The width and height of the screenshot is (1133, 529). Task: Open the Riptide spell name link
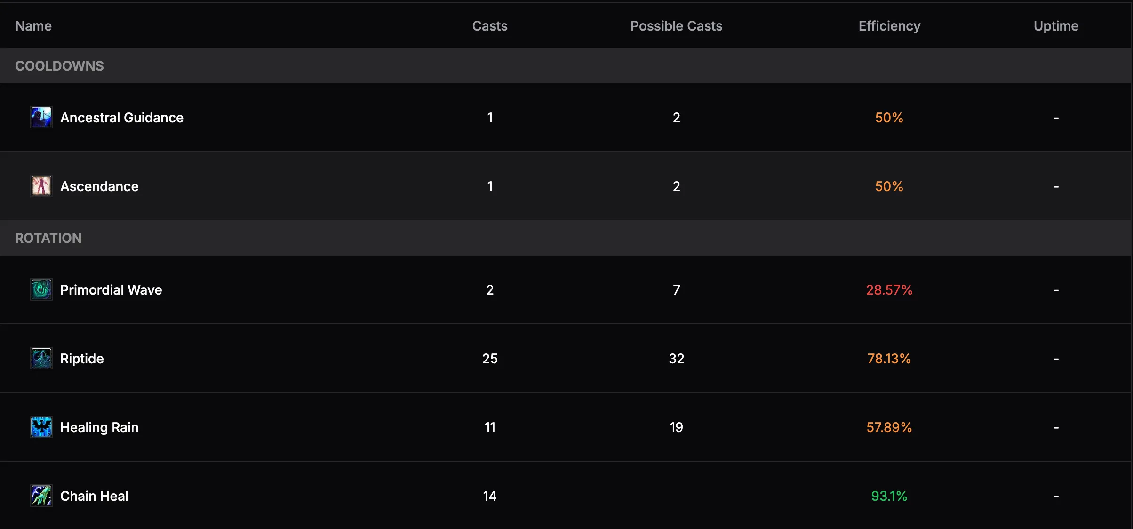click(82, 359)
